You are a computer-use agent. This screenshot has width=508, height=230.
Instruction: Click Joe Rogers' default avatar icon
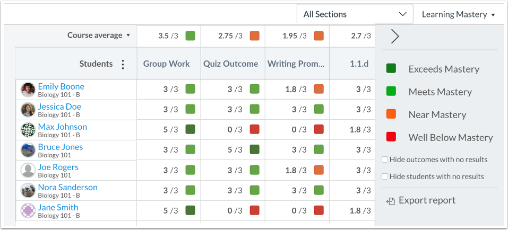pyautogui.click(x=28, y=170)
